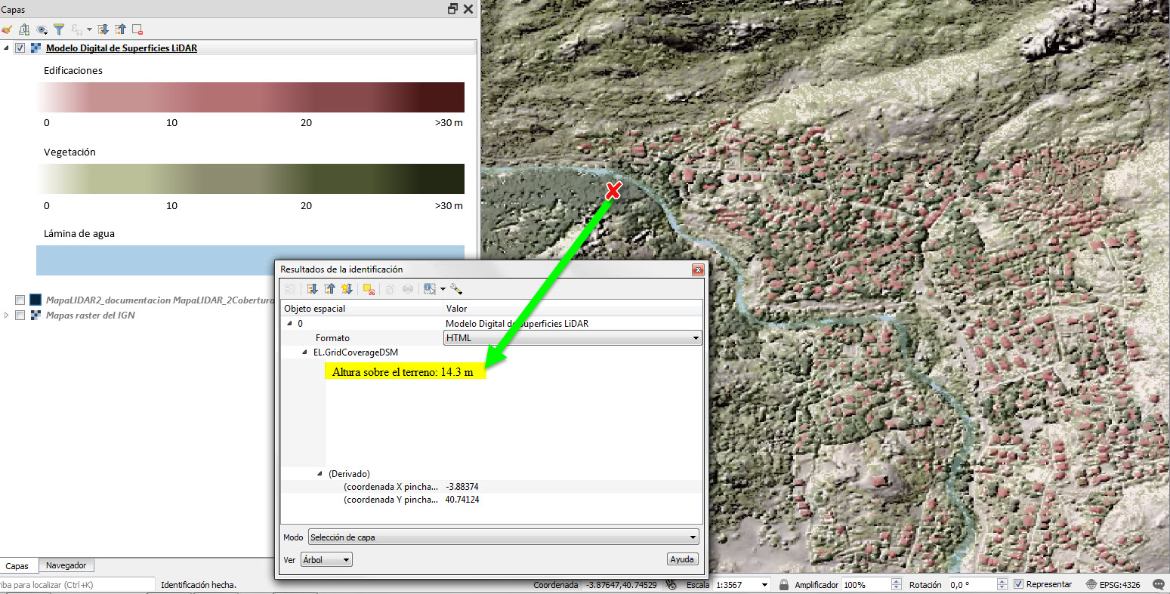Click the locator search field

point(76,583)
